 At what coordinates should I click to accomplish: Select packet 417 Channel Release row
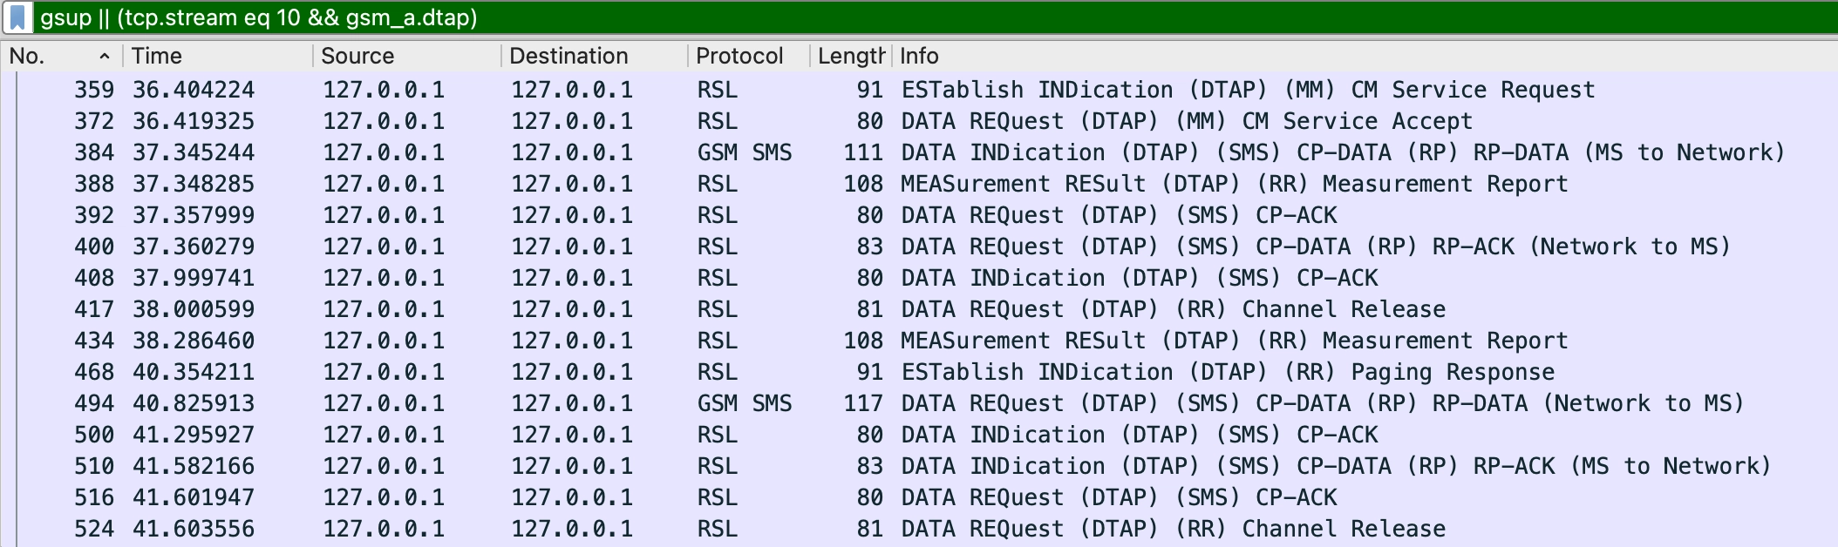(x=1173, y=309)
